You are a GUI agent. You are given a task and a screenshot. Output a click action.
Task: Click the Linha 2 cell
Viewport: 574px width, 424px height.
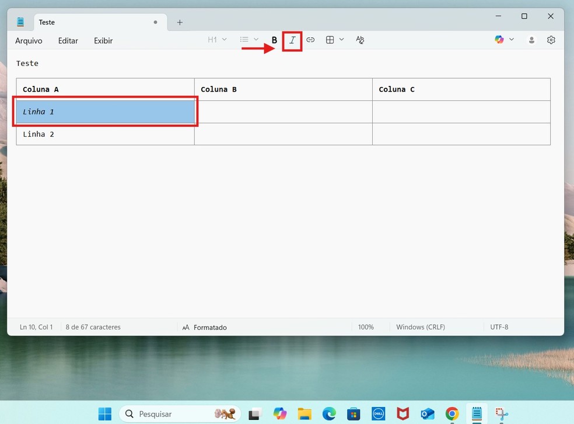(x=105, y=134)
